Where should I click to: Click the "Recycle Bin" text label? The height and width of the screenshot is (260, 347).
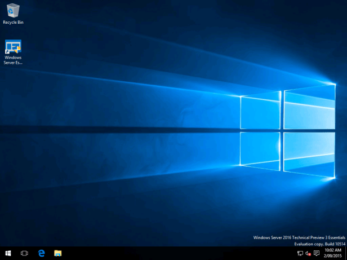13,23
